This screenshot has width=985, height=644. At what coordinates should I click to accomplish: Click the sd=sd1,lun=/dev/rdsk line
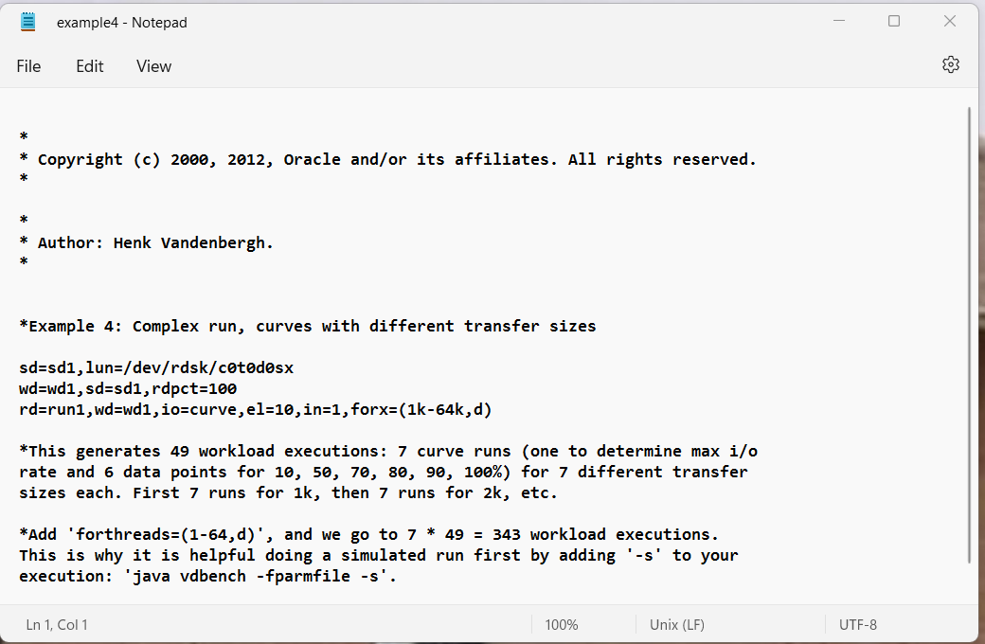pyautogui.click(x=156, y=367)
